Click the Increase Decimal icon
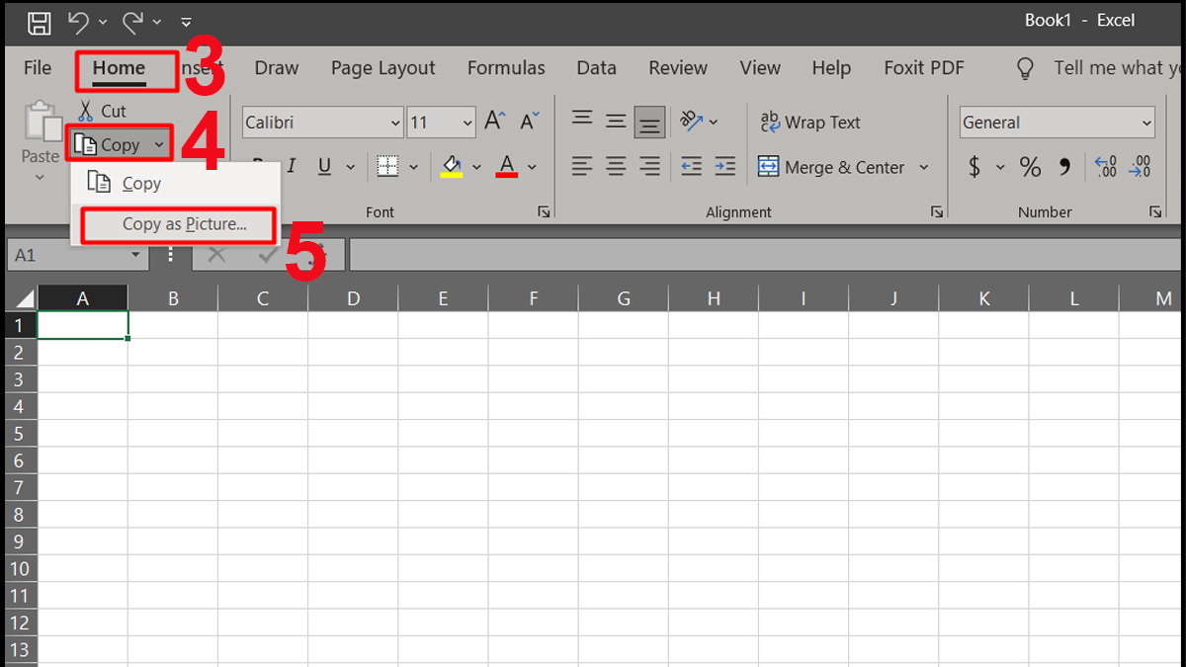The image size is (1186, 667). tap(1106, 167)
